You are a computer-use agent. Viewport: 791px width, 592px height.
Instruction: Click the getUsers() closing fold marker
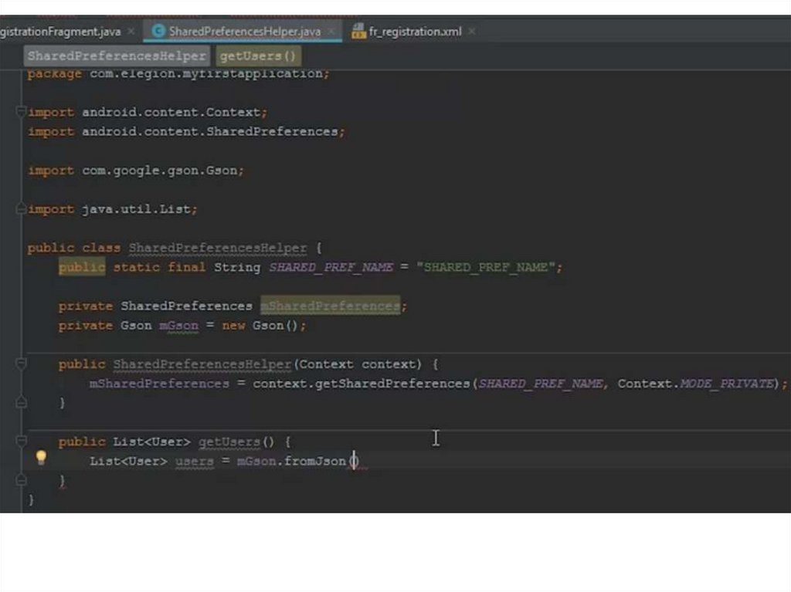21,480
